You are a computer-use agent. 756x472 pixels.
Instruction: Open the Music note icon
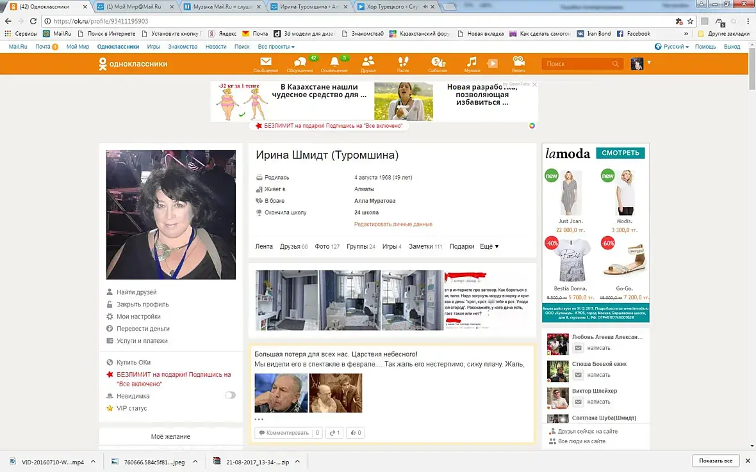pyautogui.click(x=472, y=64)
